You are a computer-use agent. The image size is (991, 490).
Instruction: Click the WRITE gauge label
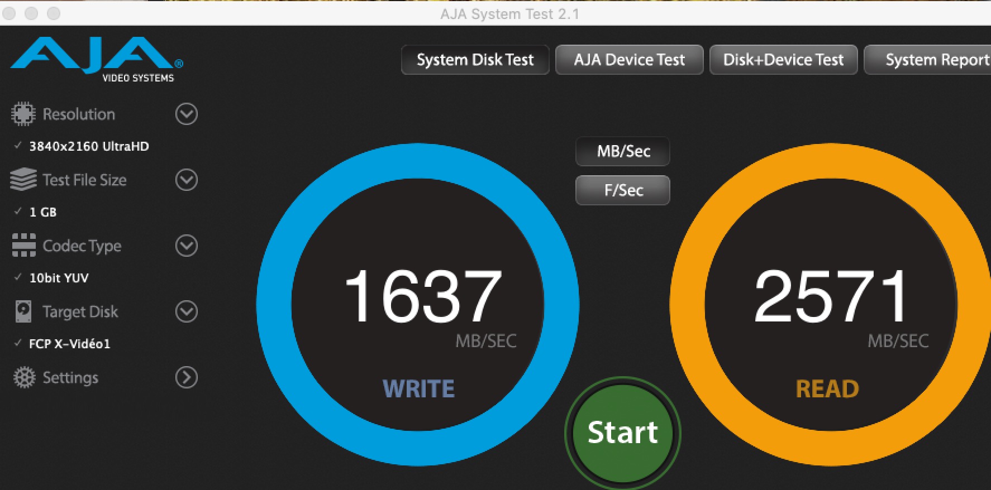[418, 389]
